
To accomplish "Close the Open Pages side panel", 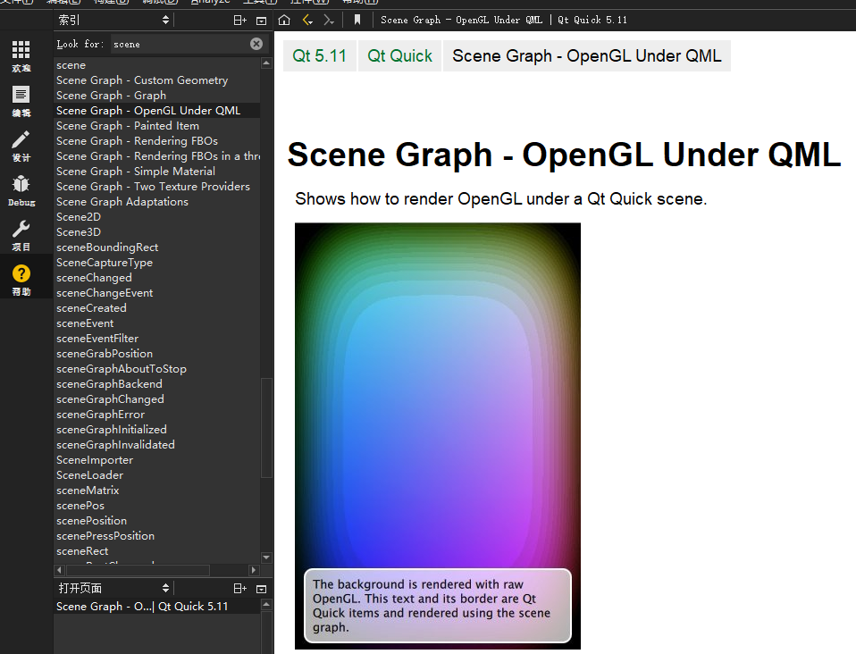I will pos(261,589).
